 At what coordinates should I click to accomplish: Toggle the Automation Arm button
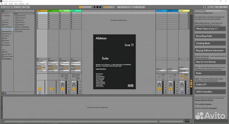[107, 7]
